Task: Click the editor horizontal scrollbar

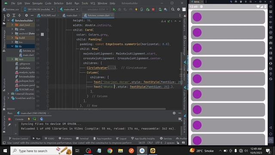Action: pyautogui.click(x=107, y=109)
